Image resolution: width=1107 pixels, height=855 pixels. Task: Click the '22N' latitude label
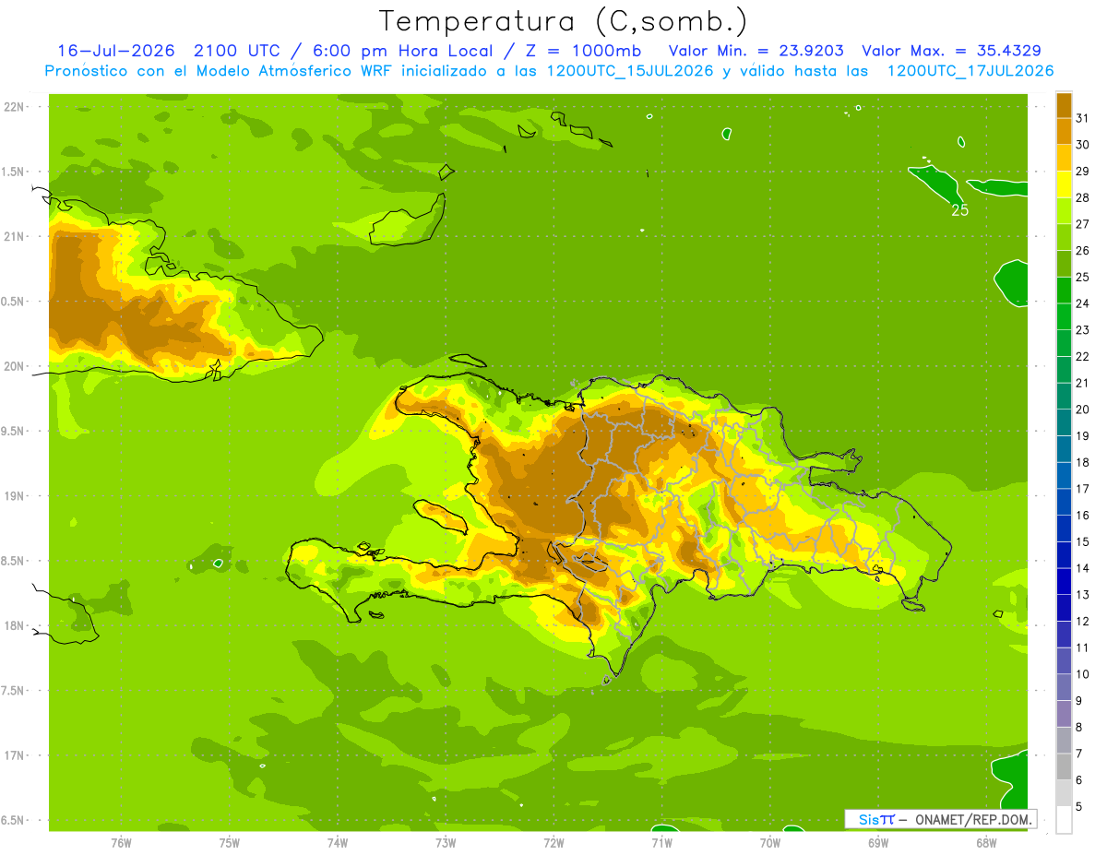click(x=15, y=107)
